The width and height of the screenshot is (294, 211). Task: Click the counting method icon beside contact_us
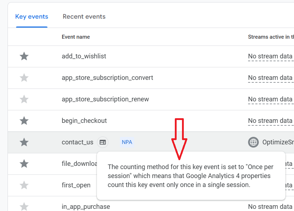(103, 142)
